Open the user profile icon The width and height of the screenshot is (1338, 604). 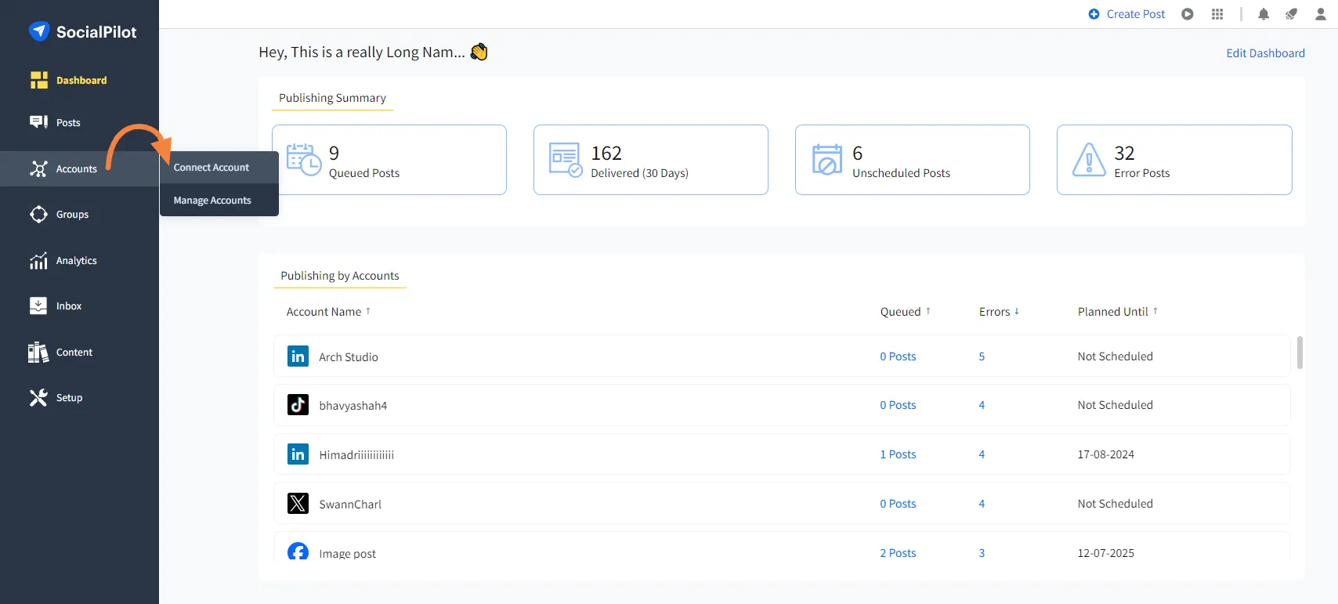tap(1321, 14)
